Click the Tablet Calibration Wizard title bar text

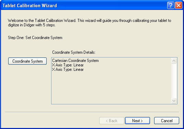[x=30, y=5]
